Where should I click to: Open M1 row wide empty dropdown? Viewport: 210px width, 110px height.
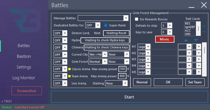185,47
